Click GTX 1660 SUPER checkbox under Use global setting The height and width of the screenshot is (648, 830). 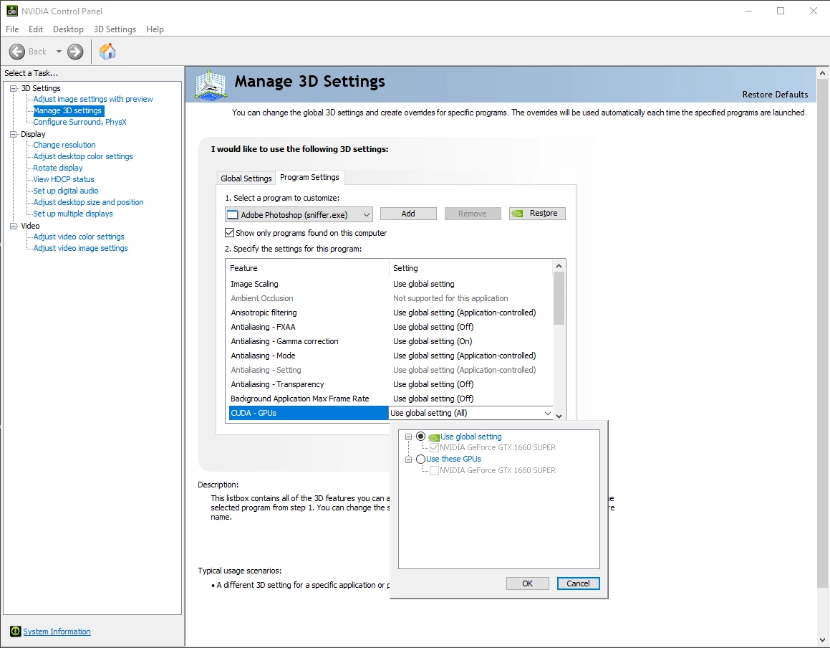[x=434, y=448]
